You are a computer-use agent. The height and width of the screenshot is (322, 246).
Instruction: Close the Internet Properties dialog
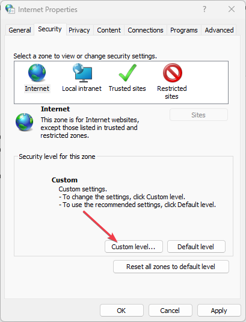pyautogui.click(x=232, y=9)
